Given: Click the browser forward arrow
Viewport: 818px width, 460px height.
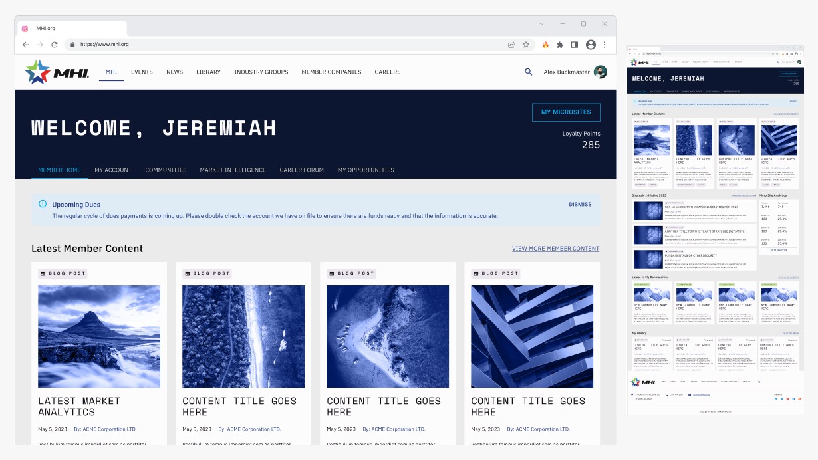Looking at the screenshot, I should [x=40, y=45].
